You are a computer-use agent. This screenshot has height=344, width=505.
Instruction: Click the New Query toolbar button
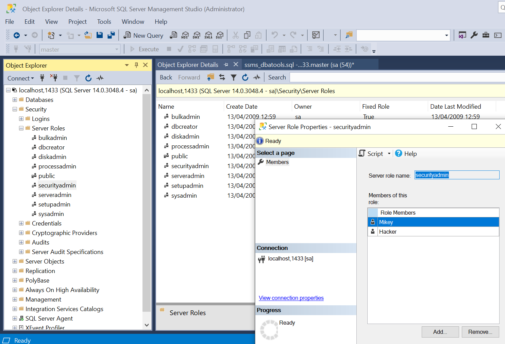click(x=144, y=35)
